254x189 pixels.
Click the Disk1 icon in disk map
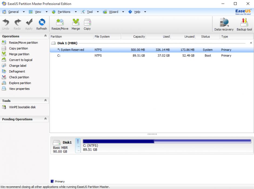[x=57, y=142]
